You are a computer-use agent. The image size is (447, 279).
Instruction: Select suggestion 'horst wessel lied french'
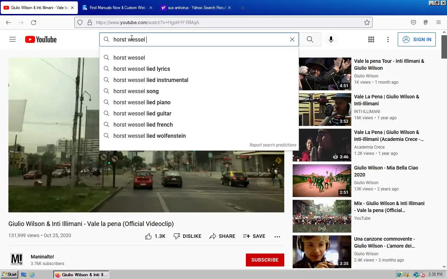coord(199,125)
